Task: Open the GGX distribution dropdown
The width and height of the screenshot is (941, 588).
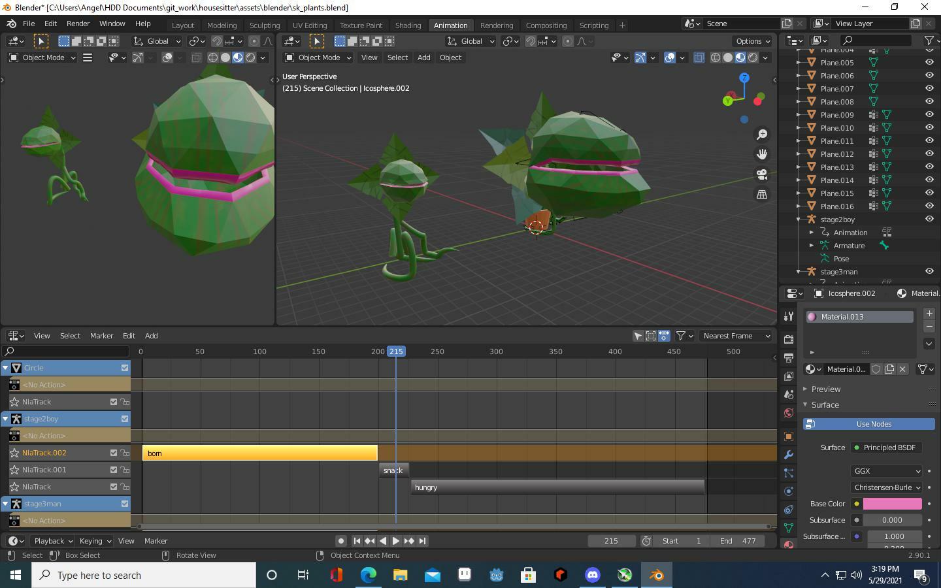Action: 886,471
